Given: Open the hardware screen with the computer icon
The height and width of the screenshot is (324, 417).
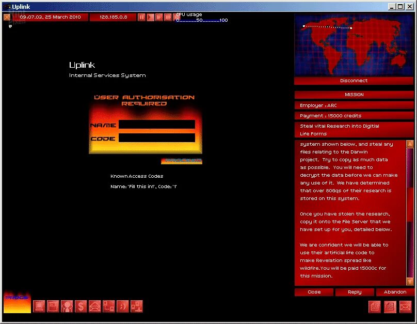Looking at the screenshot, I should click(39, 306).
